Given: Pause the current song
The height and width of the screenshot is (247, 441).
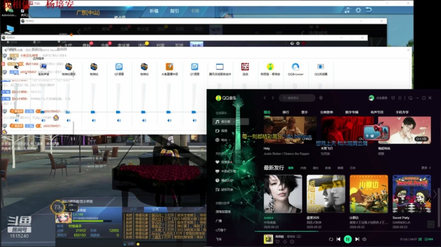Looking at the screenshot, I should pos(348,239).
